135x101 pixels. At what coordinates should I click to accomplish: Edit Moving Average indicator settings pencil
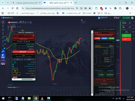pyautogui.click(x=19, y=27)
